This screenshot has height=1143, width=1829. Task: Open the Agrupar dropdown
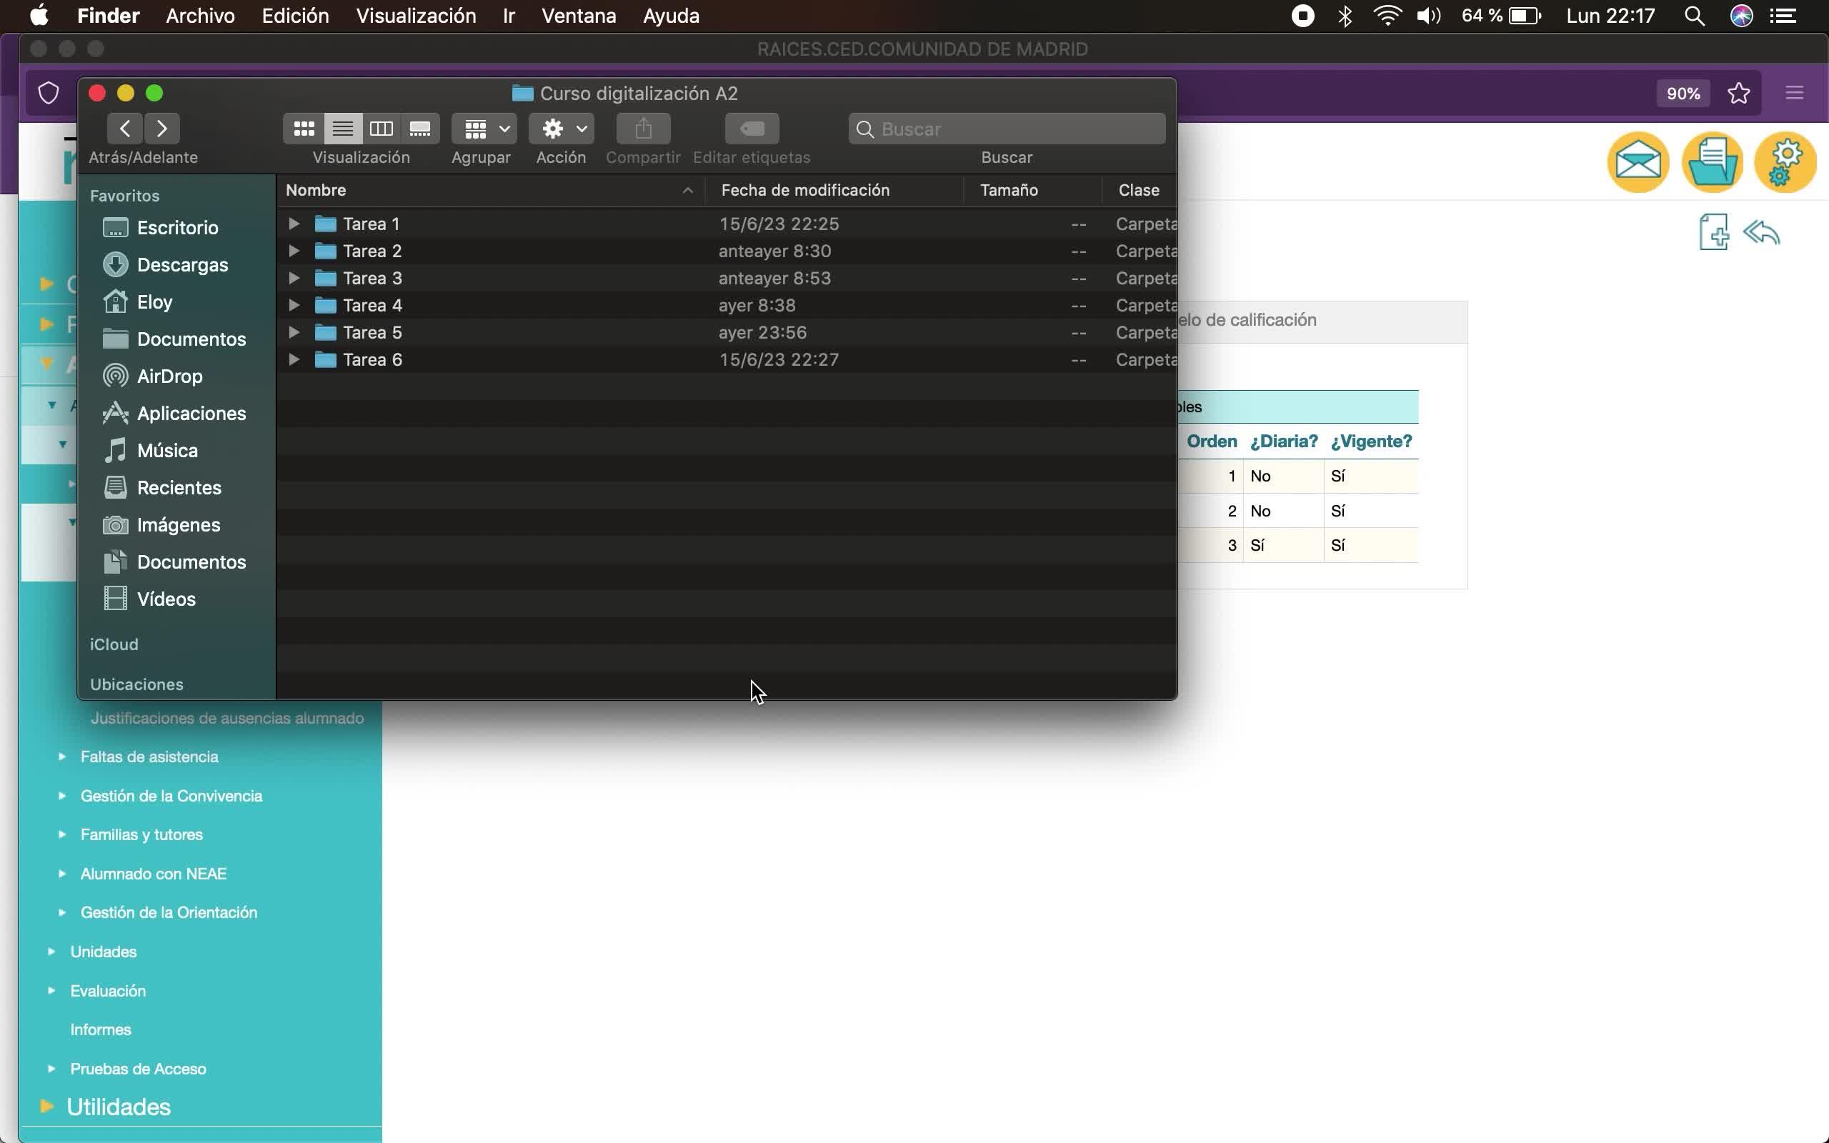click(484, 129)
